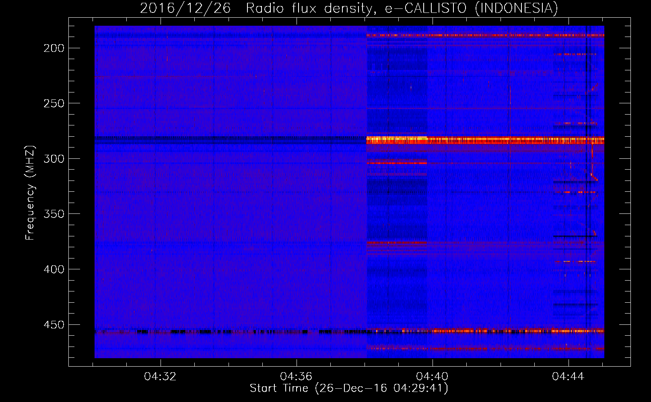Select the 350 frequency tick label
Viewport: 651px width, 402px height.
tap(54, 214)
